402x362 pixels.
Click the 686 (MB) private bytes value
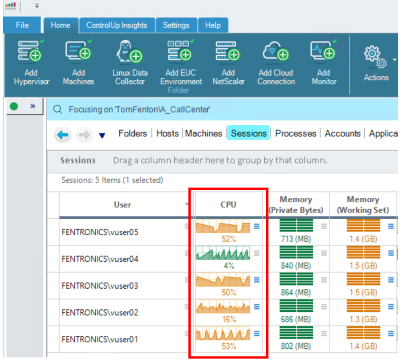296,319
